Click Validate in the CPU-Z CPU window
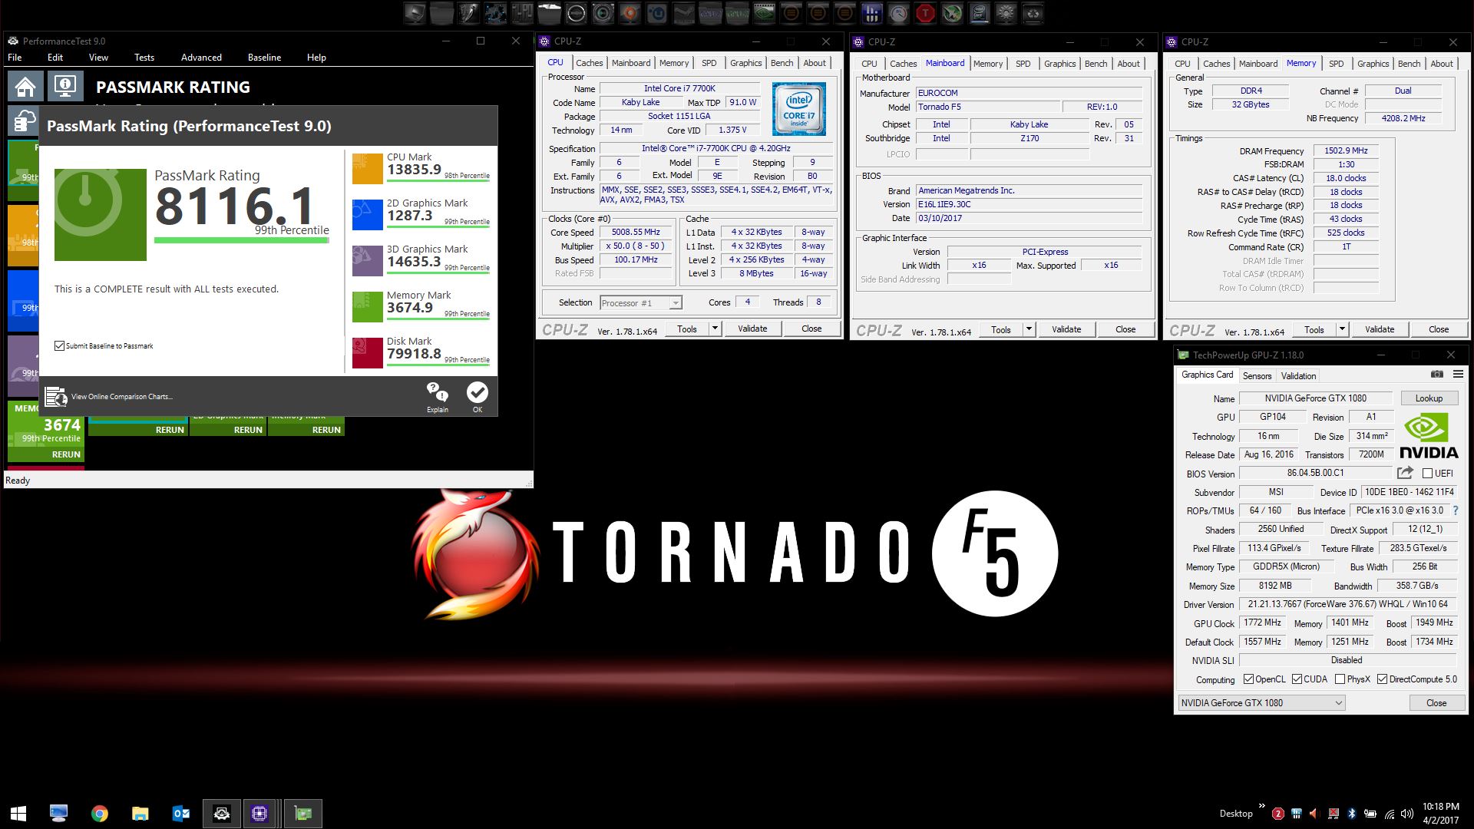Screen dimensions: 1474x829 752,329
